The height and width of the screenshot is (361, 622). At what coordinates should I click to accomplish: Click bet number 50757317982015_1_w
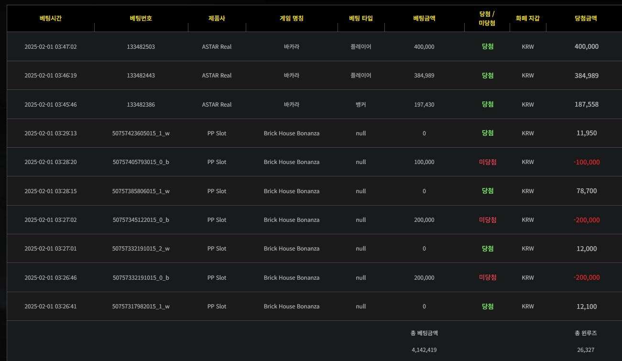point(141,306)
